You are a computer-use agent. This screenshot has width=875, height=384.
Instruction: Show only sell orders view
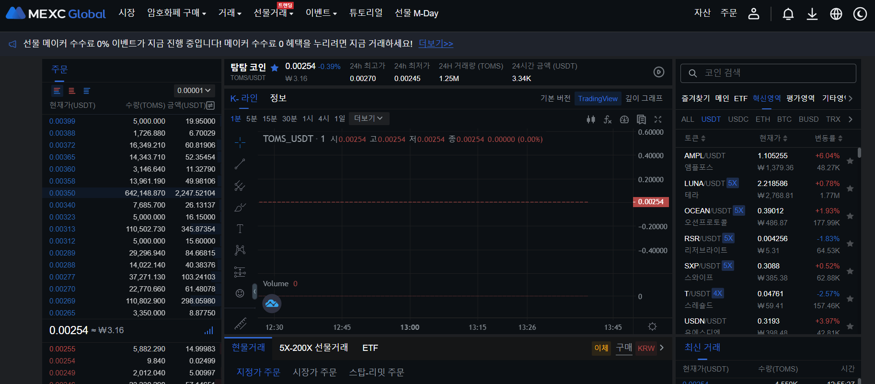point(72,91)
